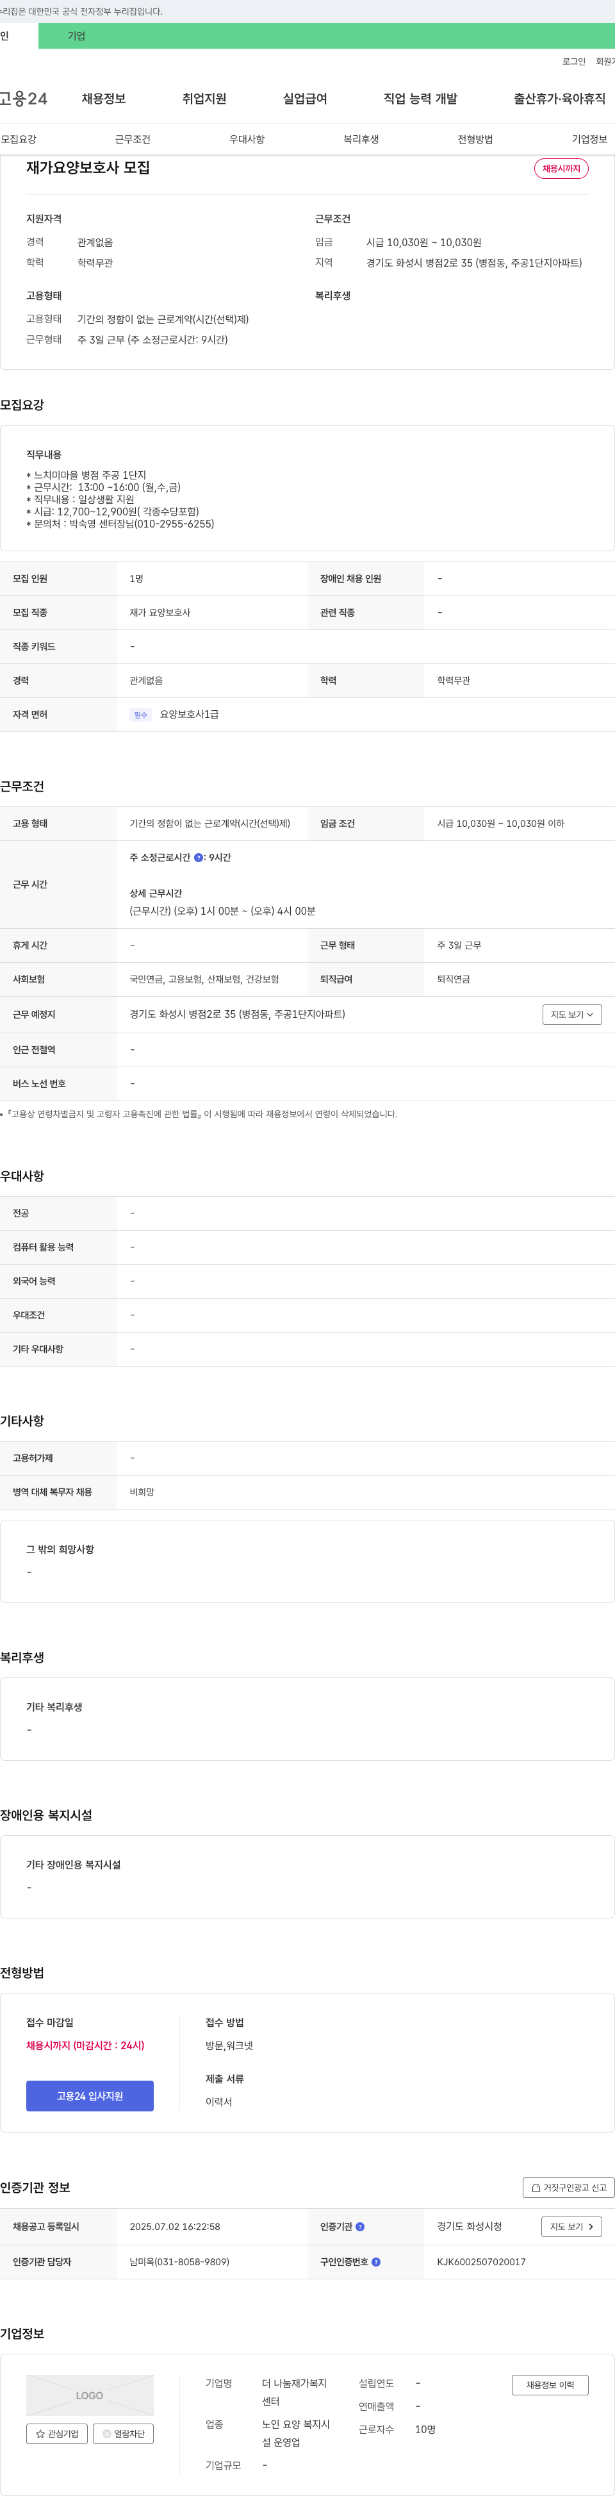Jump to 기업정보 section tab
This screenshot has height=2496, width=615.
tap(590, 140)
